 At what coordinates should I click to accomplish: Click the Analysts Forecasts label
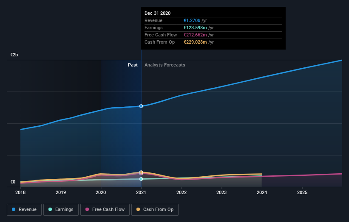coord(165,65)
